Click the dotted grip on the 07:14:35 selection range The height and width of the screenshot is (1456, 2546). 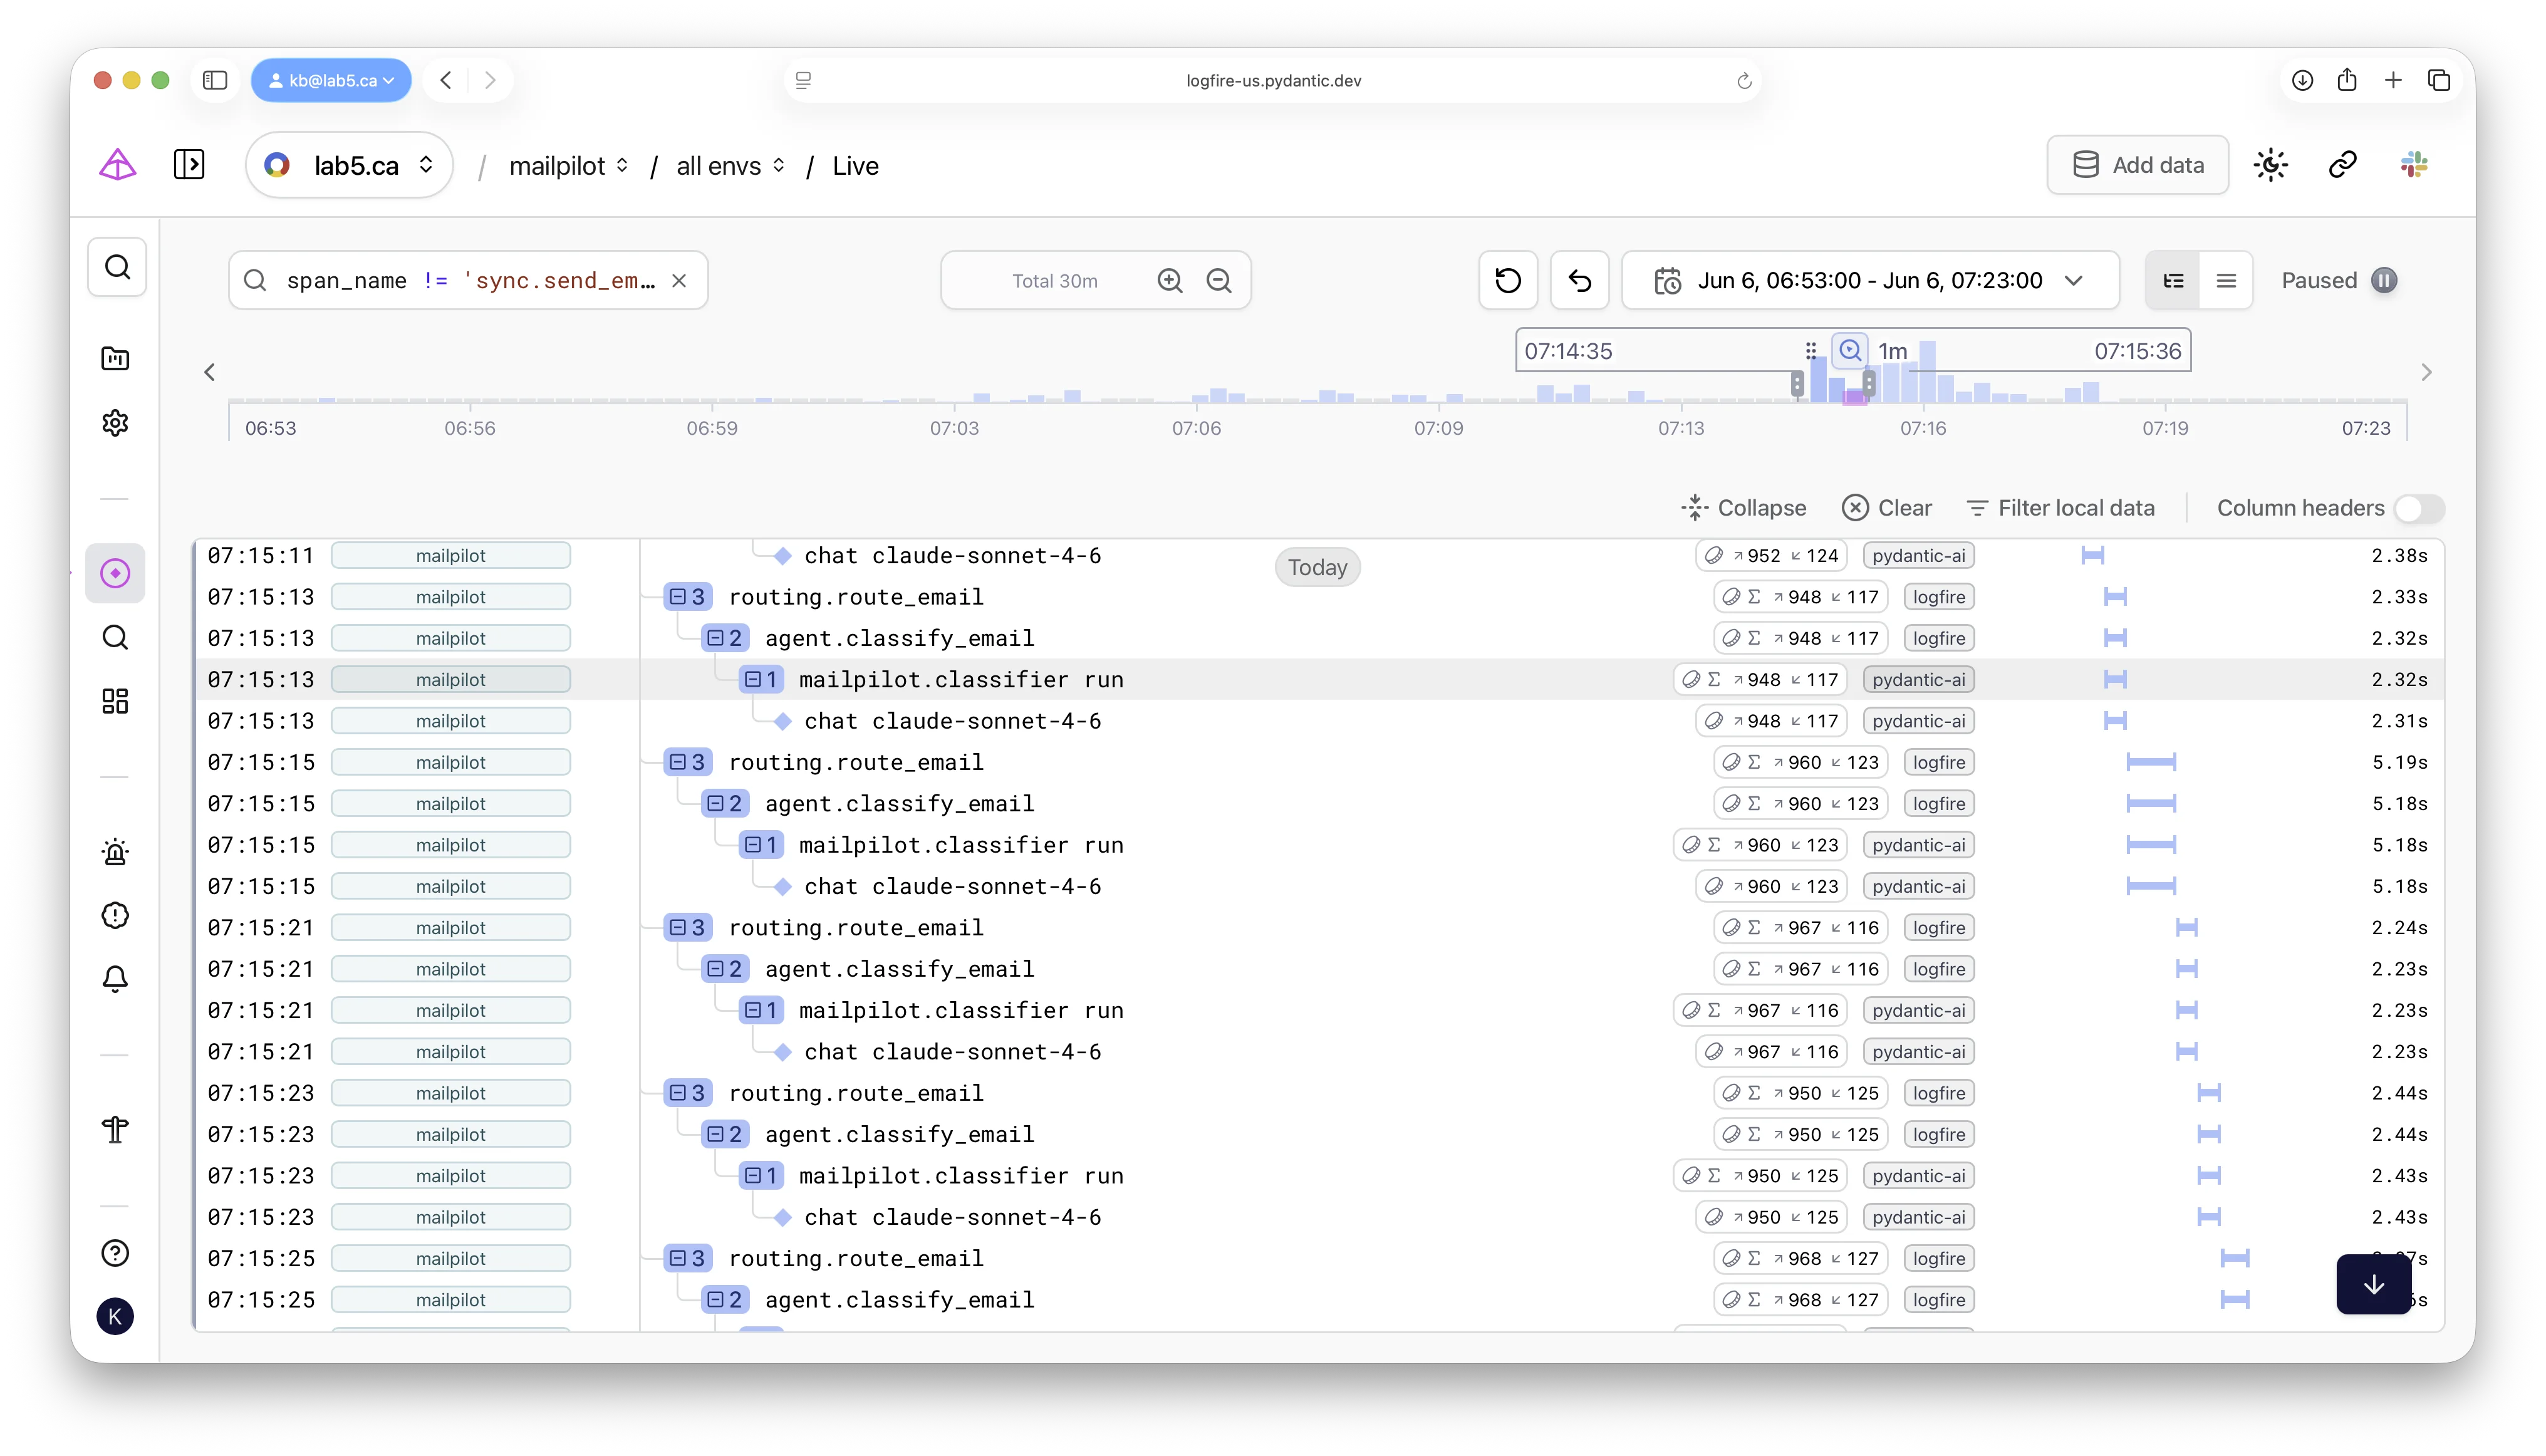pyautogui.click(x=1810, y=351)
